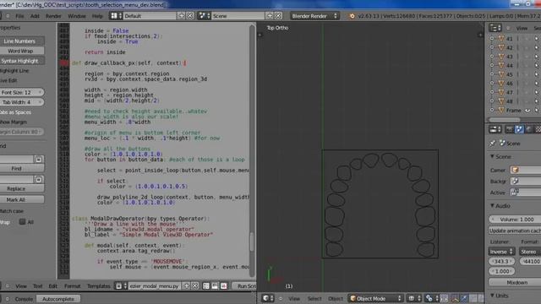Viewport: 541px width, 304px height.
Task: Open the Window menu
Action: pyautogui.click(x=77, y=16)
